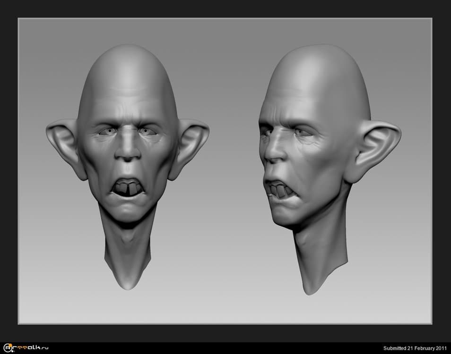Click the open mouth of the front-view head
The height and width of the screenshot is (354, 451).
pos(127,186)
